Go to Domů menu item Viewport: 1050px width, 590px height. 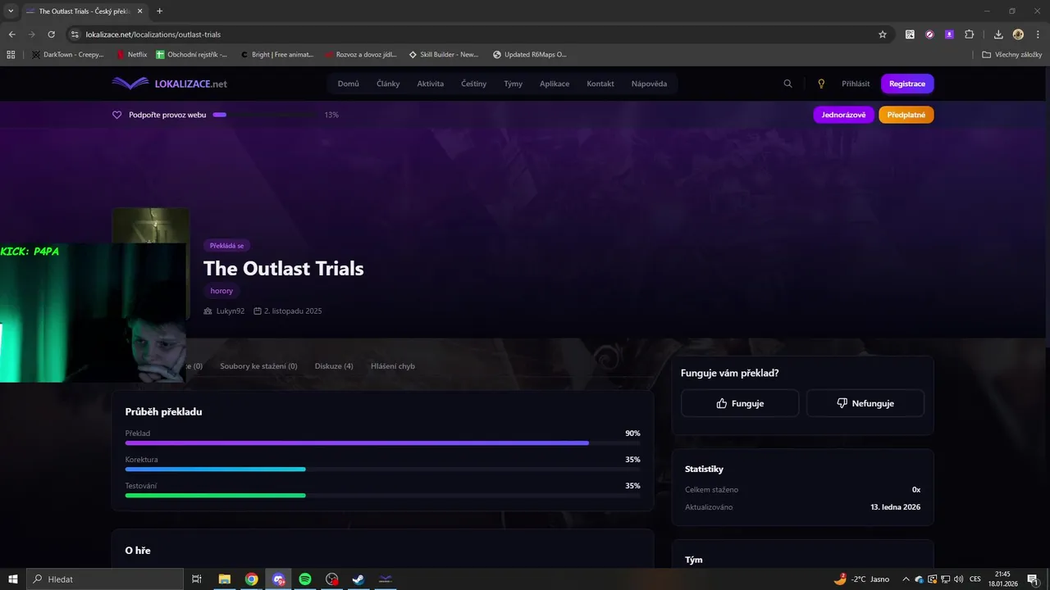coord(348,84)
